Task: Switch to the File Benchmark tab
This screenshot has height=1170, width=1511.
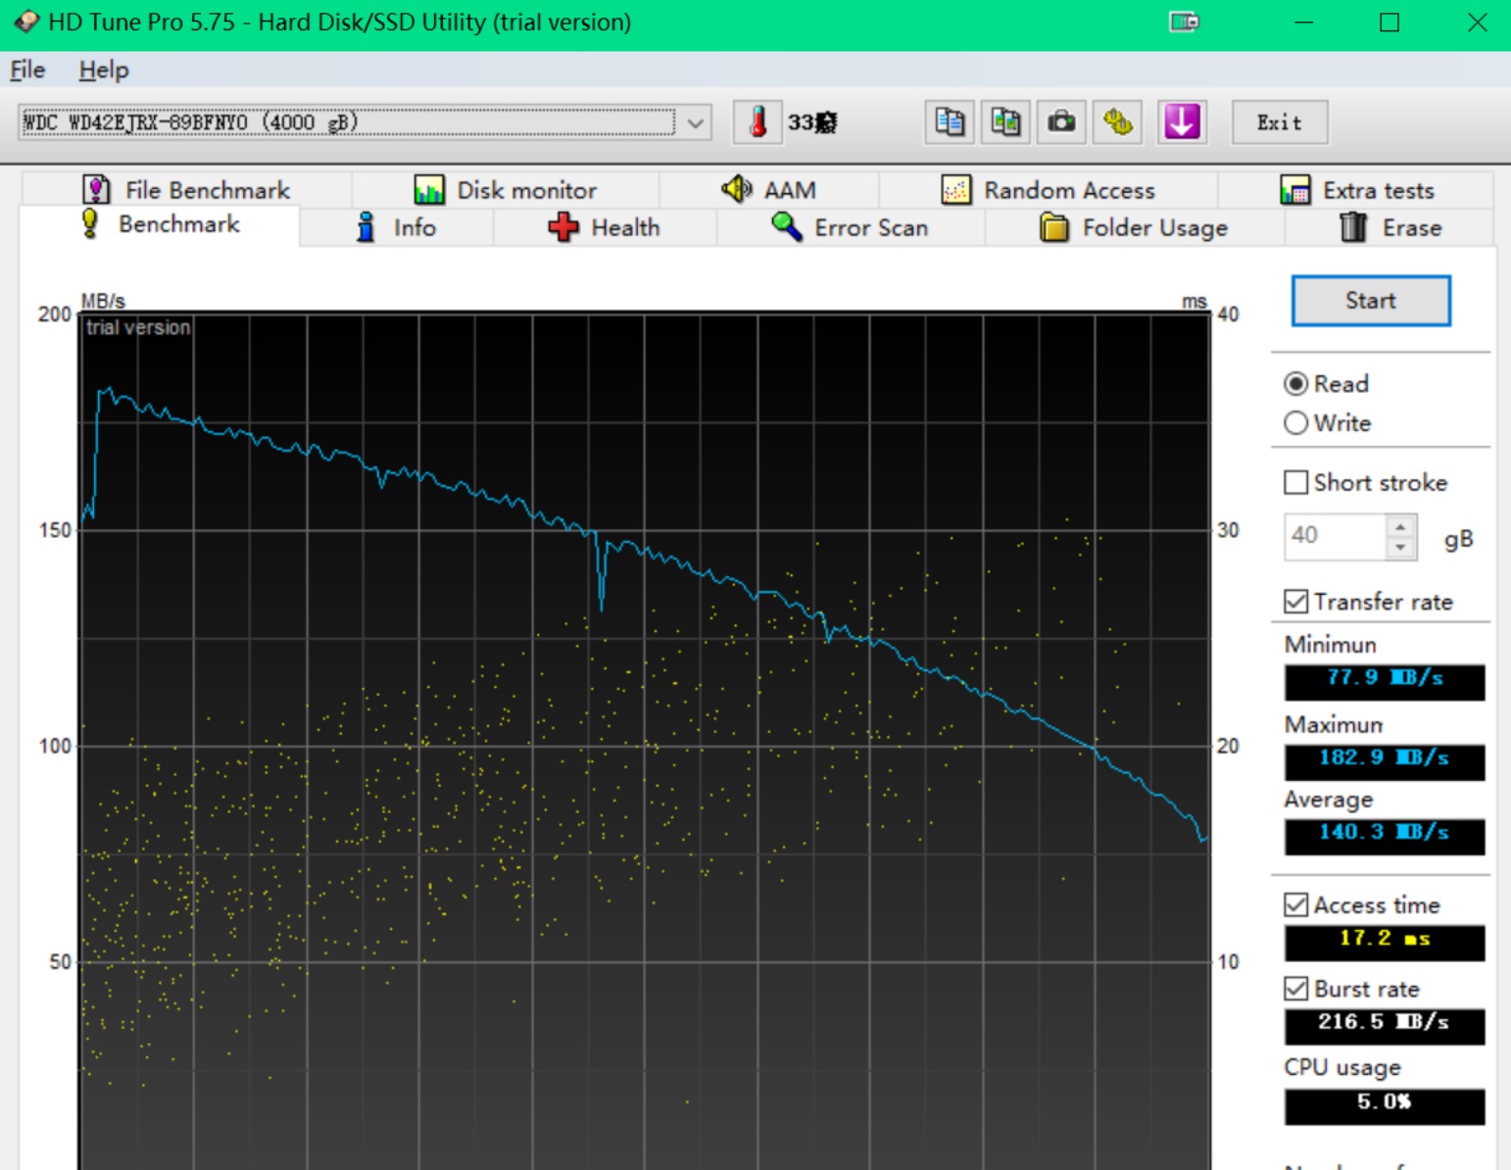Action: [x=186, y=189]
